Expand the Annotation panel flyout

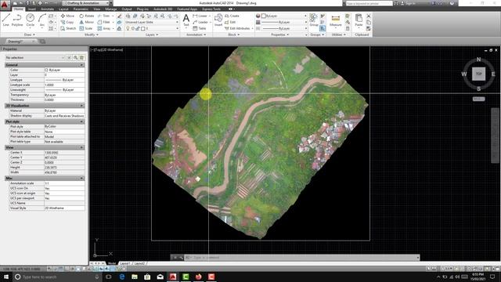coord(196,34)
